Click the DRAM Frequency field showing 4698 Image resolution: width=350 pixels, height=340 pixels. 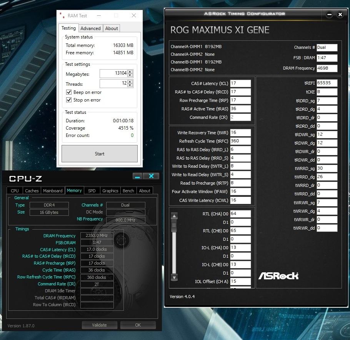(327, 68)
